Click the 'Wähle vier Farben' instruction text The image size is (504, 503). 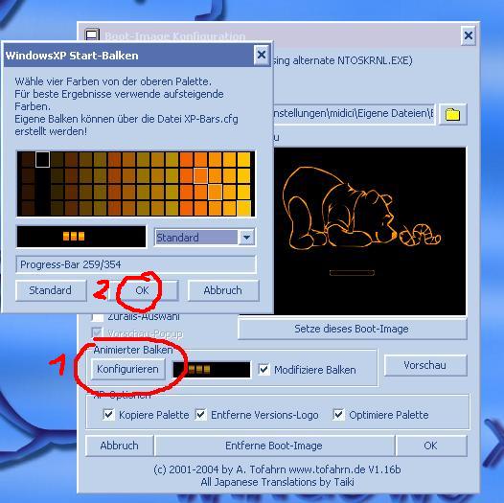[x=113, y=81]
